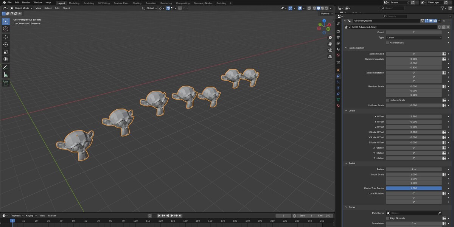The height and width of the screenshot is (227, 454).
Task: Open the Keying dropdown in timeline
Action: (31, 216)
